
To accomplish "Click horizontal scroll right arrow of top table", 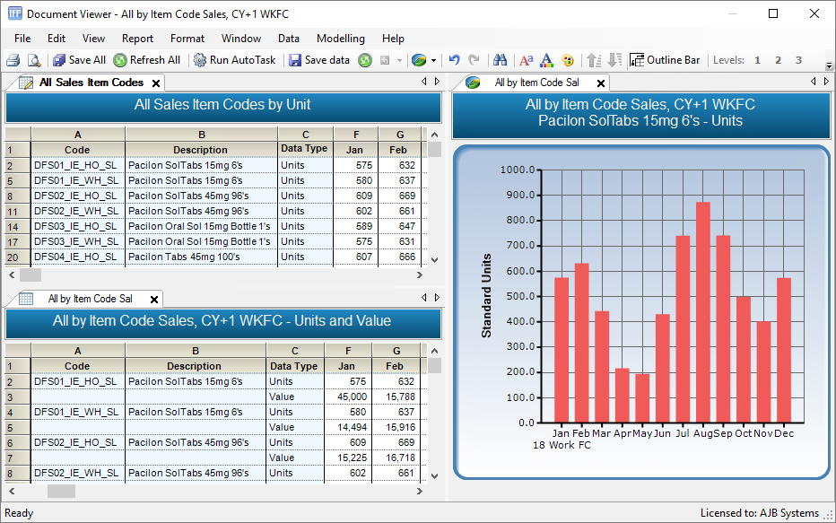I will (420, 275).
